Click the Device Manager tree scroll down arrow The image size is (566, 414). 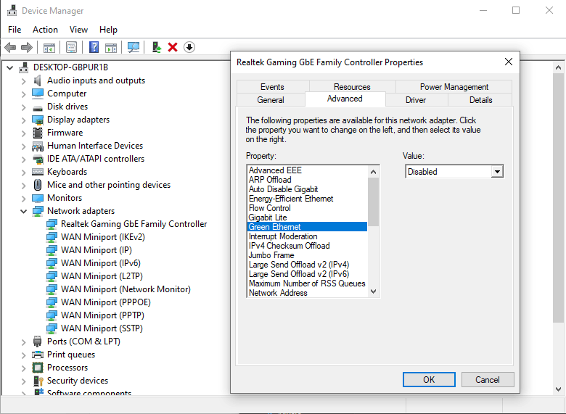click(558, 389)
